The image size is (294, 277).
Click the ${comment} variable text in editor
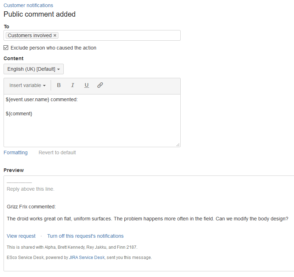tap(19, 114)
